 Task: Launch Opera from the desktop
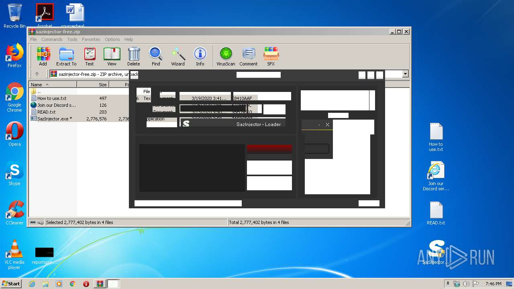tap(14, 134)
